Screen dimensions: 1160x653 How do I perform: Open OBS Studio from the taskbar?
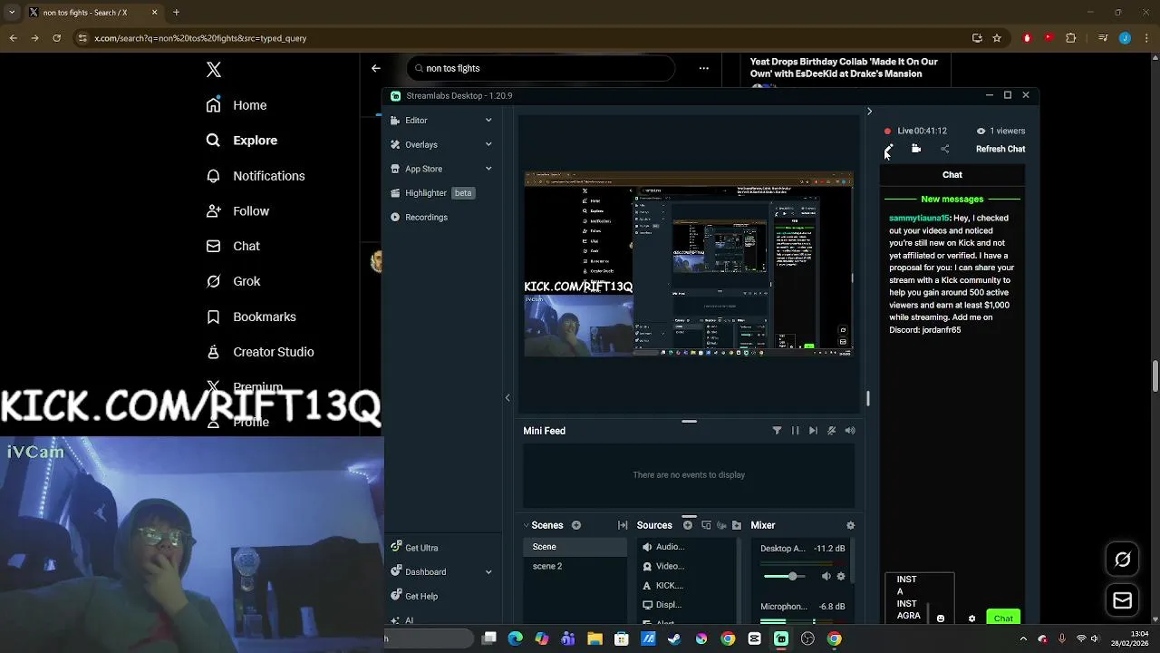807,638
